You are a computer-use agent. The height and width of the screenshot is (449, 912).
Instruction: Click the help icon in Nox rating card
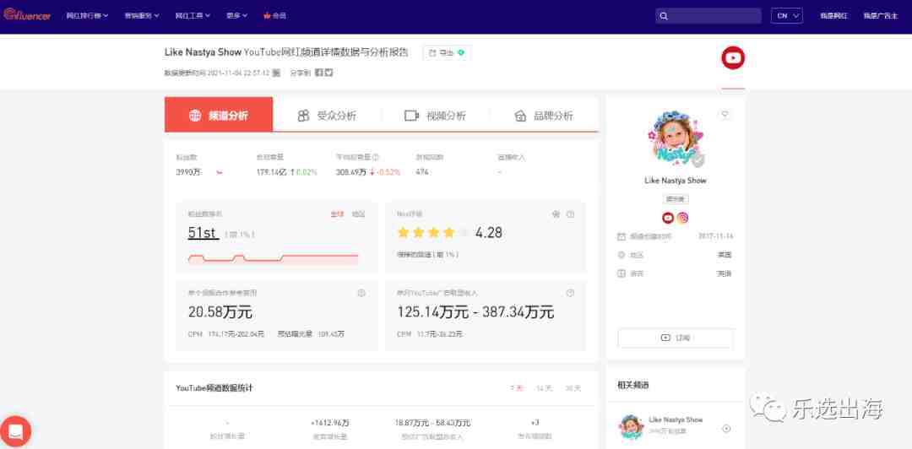click(570, 214)
